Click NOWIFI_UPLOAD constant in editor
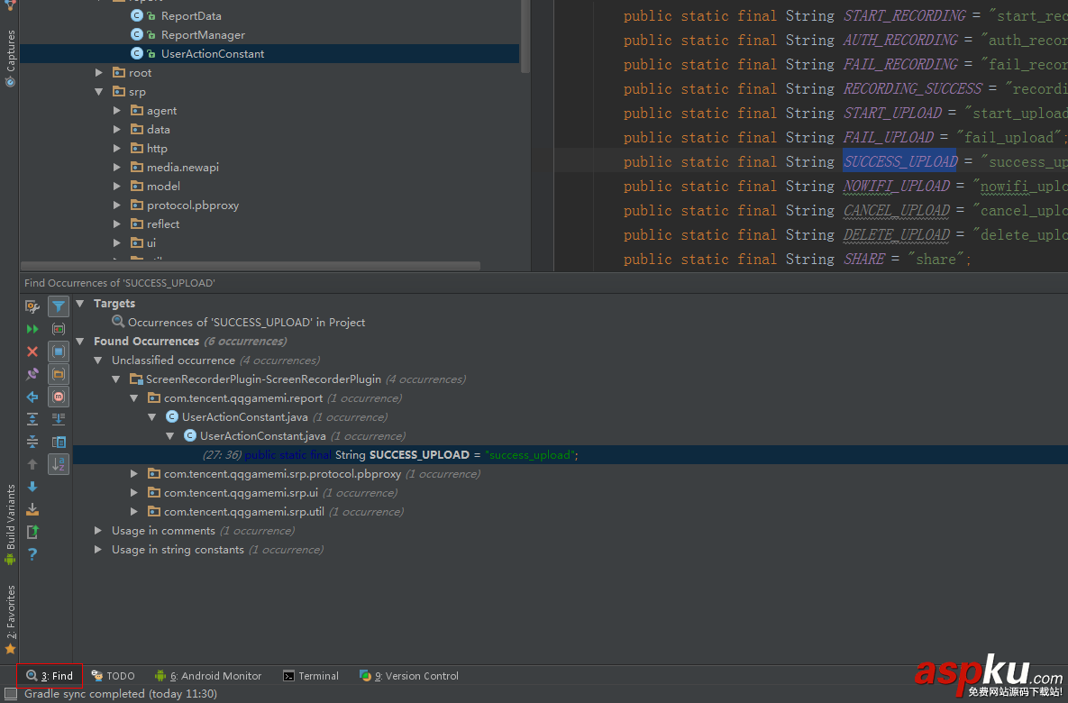 click(897, 186)
